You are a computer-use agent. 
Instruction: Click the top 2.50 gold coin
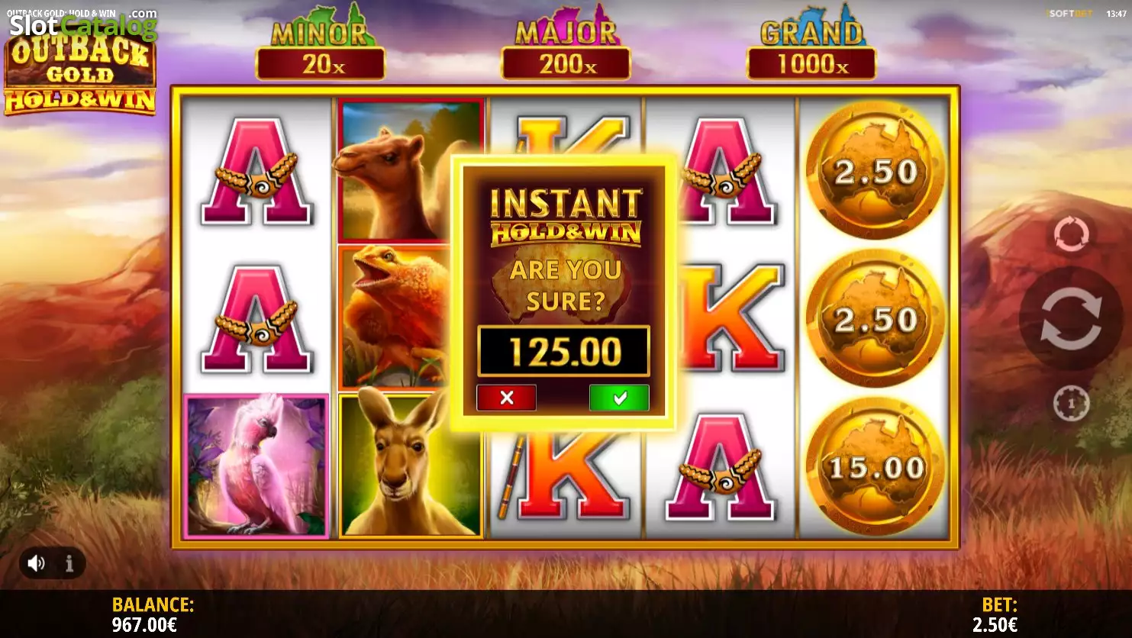tap(876, 171)
